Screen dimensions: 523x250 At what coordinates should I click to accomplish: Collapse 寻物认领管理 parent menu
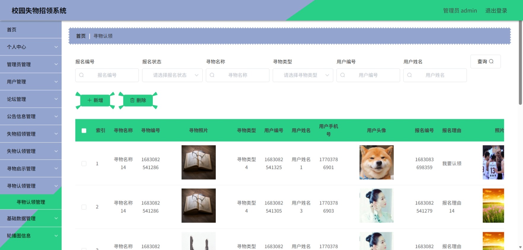tap(31, 186)
